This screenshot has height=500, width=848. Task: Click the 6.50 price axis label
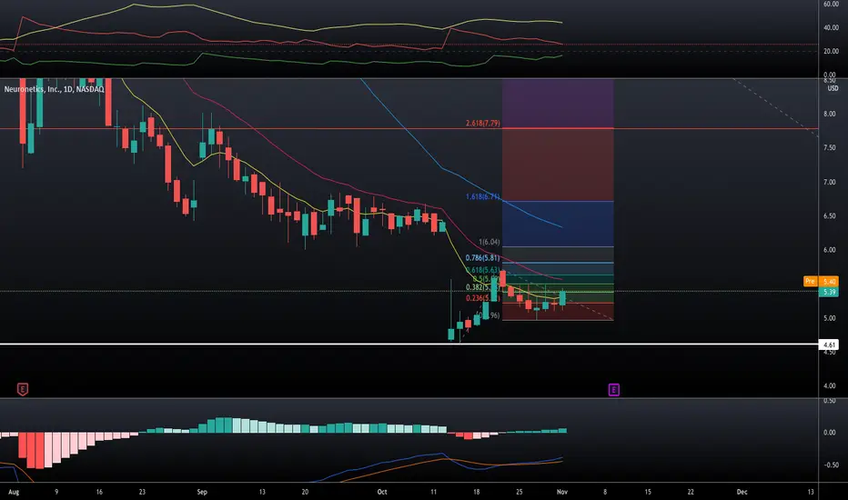tap(829, 215)
